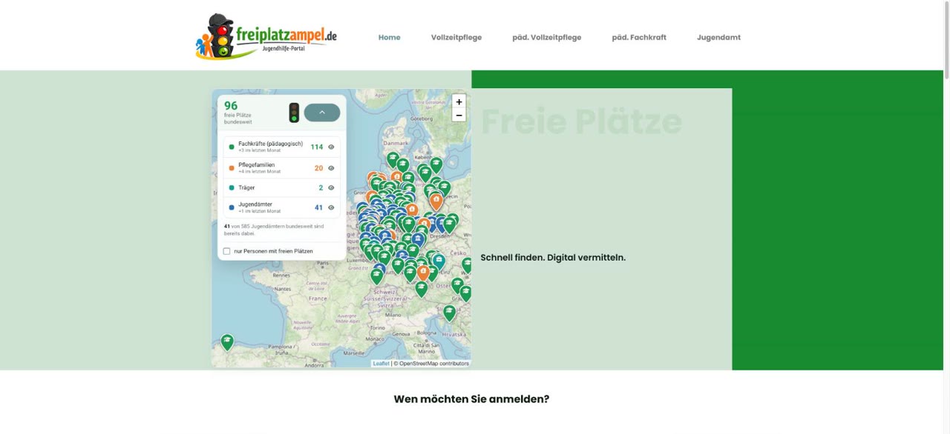Follow the OpenStreetMap contributors link
Screen dimensions: 950x434
[434, 364]
